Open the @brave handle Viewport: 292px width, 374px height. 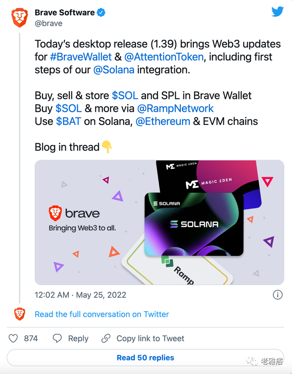(48, 23)
